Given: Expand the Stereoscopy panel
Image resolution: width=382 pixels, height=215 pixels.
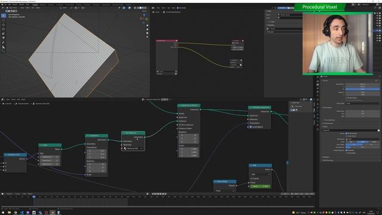Looking at the screenshot, I should pyautogui.click(x=328, y=124).
